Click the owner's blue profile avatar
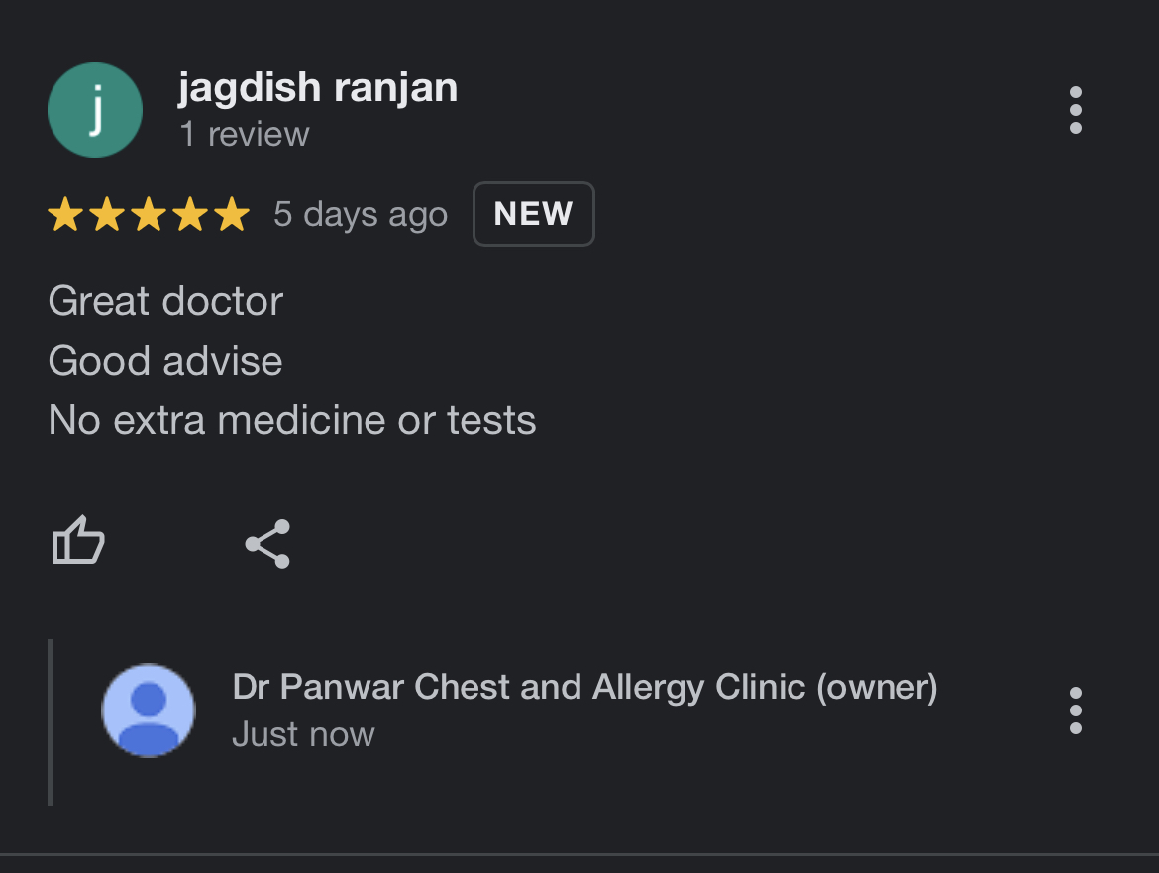1159x873 pixels. click(149, 710)
